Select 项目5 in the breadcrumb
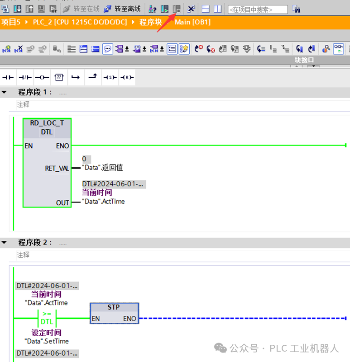Screen dimensions: 350x362 (11, 22)
